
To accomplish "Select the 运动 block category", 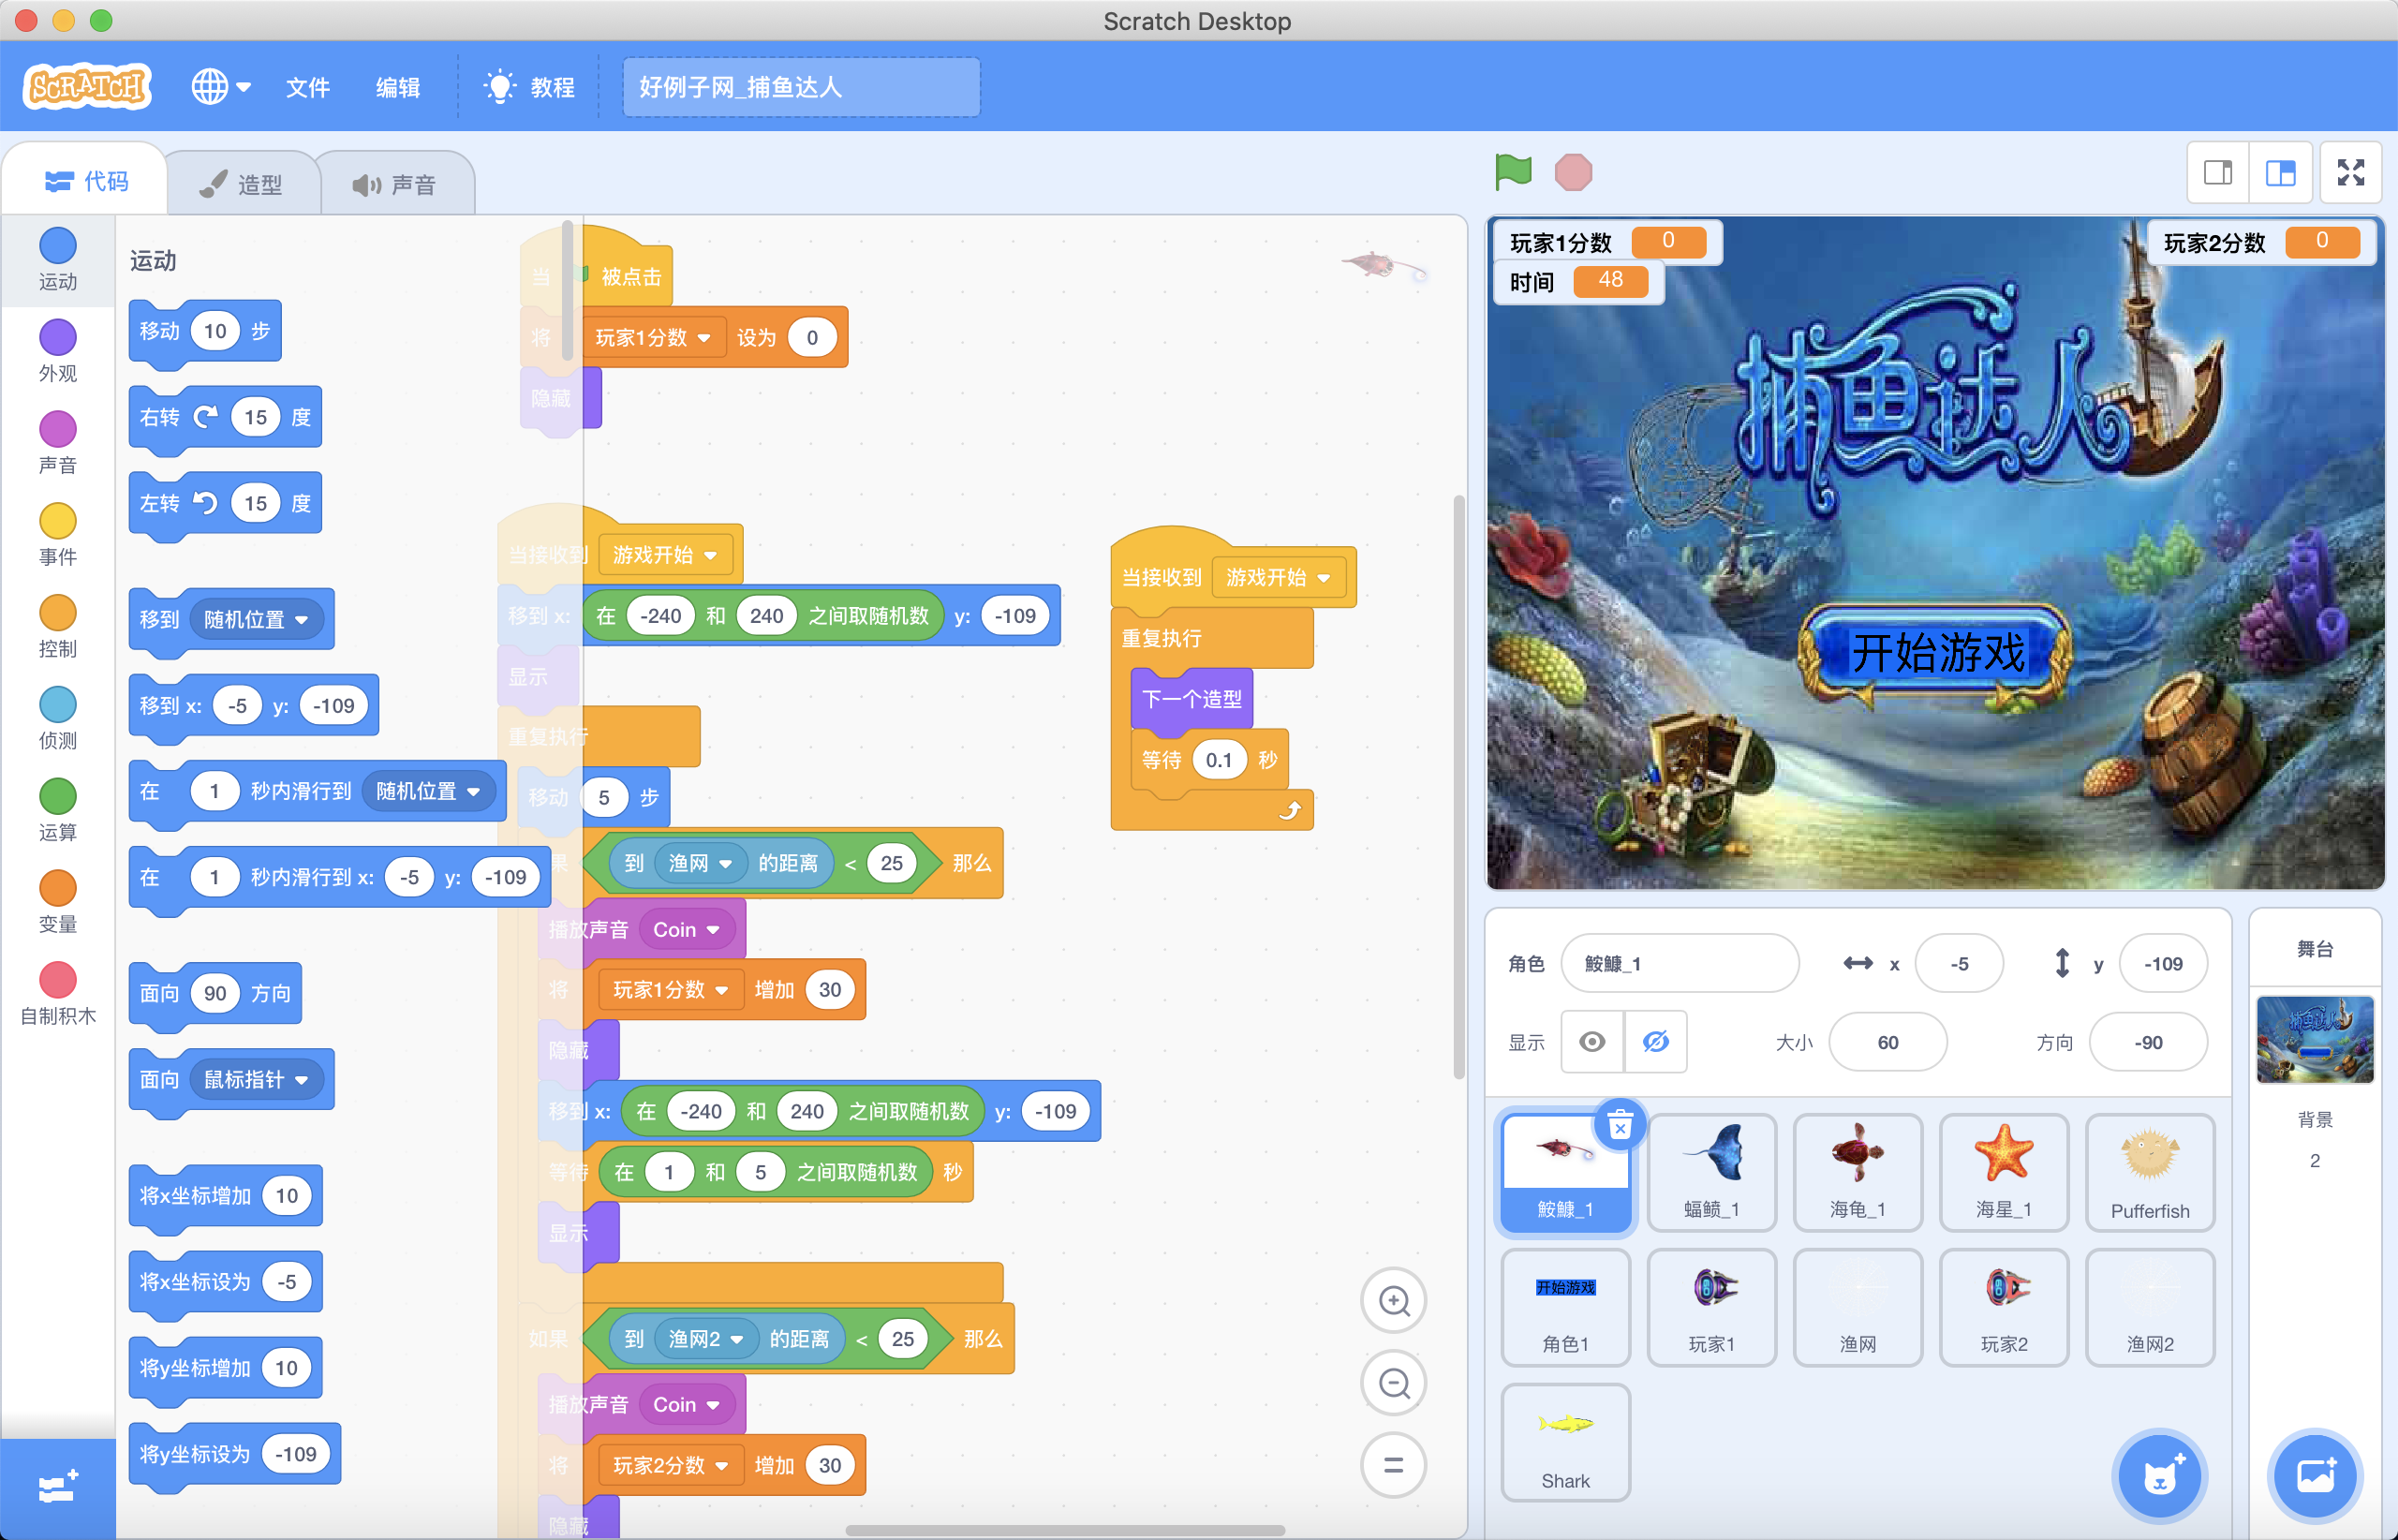I will [58, 260].
